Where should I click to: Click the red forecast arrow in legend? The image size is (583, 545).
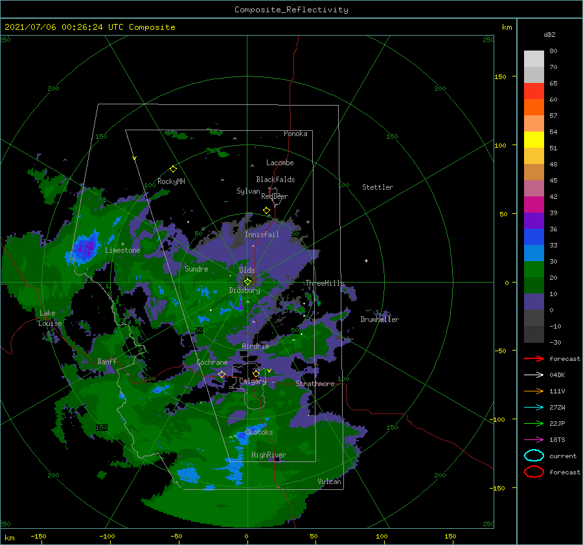(534, 358)
